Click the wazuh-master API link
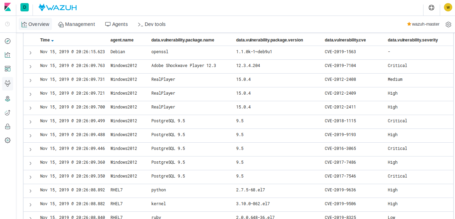455x219 pixels. pyautogui.click(x=426, y=24)
